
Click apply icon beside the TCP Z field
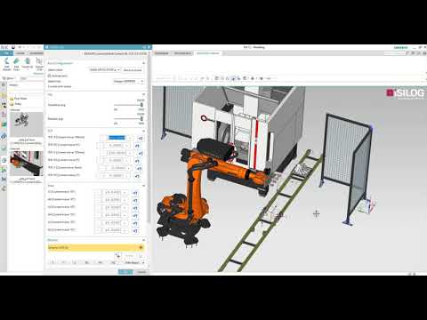[139, 168]
